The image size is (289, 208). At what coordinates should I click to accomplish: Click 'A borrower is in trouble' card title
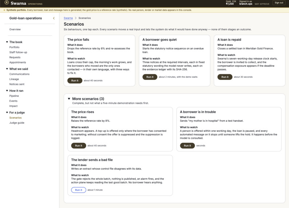[198, 112]
